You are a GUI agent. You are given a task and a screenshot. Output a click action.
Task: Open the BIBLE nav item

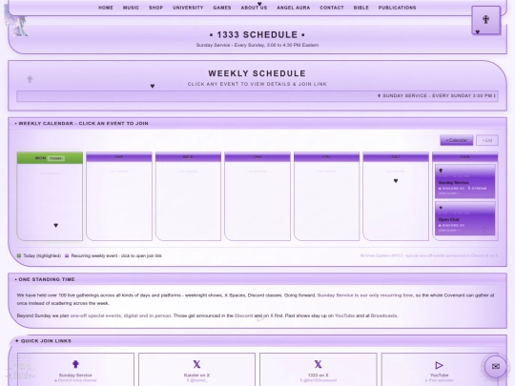(360, 8)
